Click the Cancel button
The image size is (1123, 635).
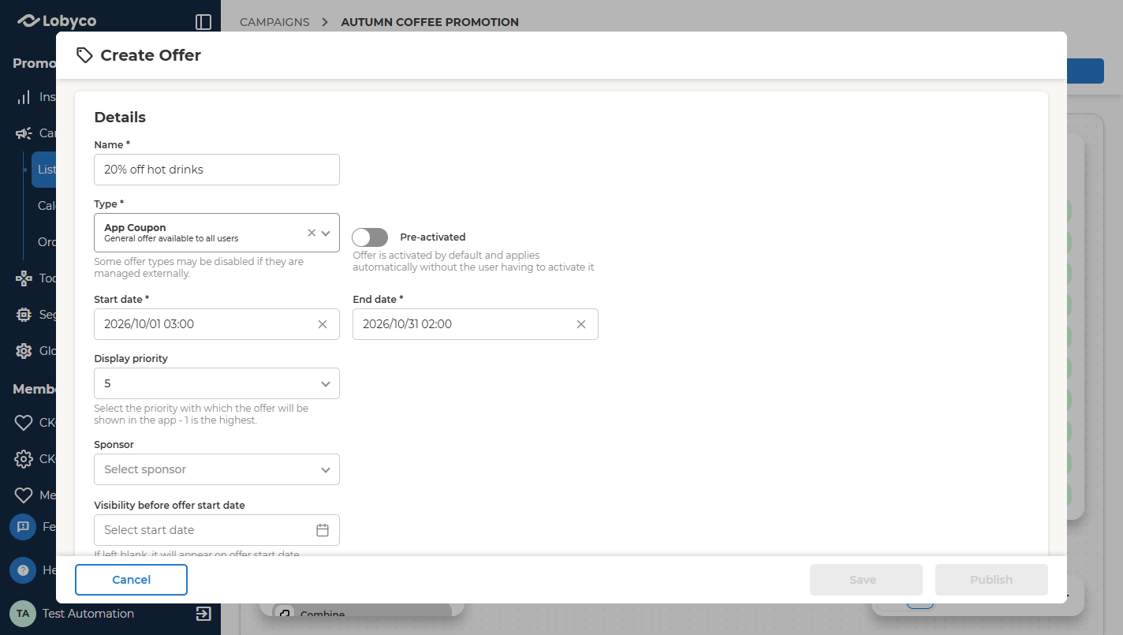tap(131, 580)
